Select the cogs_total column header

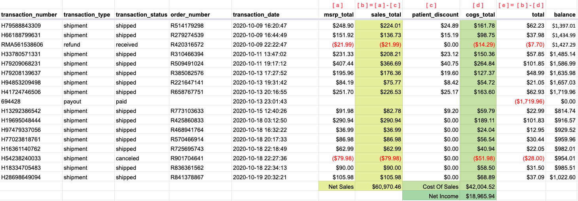click(x=478, y=15)
